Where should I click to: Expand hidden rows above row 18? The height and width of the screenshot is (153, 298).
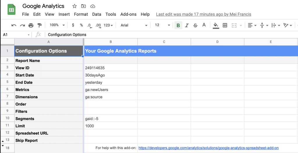(3, 146)
